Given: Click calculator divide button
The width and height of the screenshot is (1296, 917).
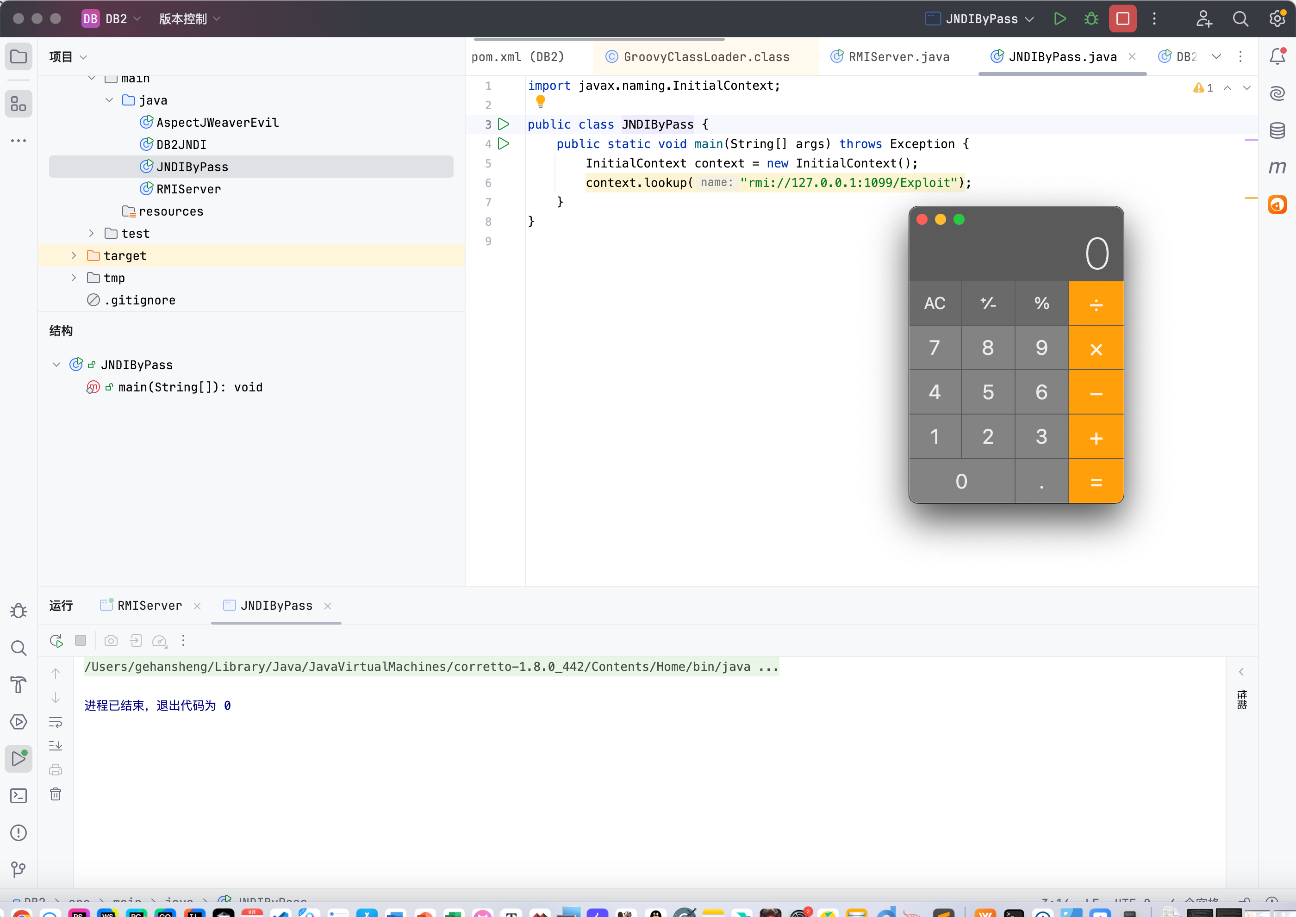Looking at the screenshot, I should click(x=1096, y=303).
